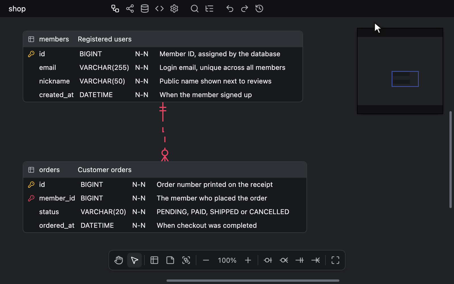Open the code export view
Viewport: 454px width, 284px height.
tap(159, 9)
